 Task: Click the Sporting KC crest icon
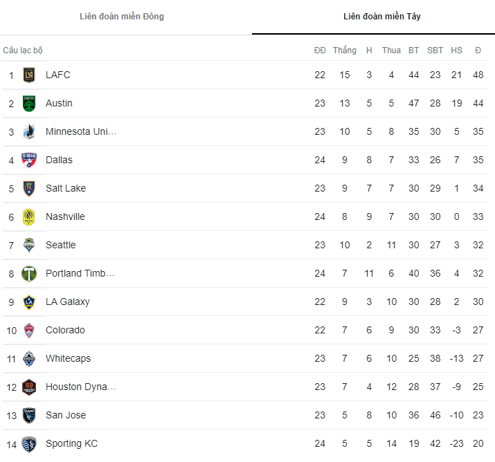click(x=28, y=443)
